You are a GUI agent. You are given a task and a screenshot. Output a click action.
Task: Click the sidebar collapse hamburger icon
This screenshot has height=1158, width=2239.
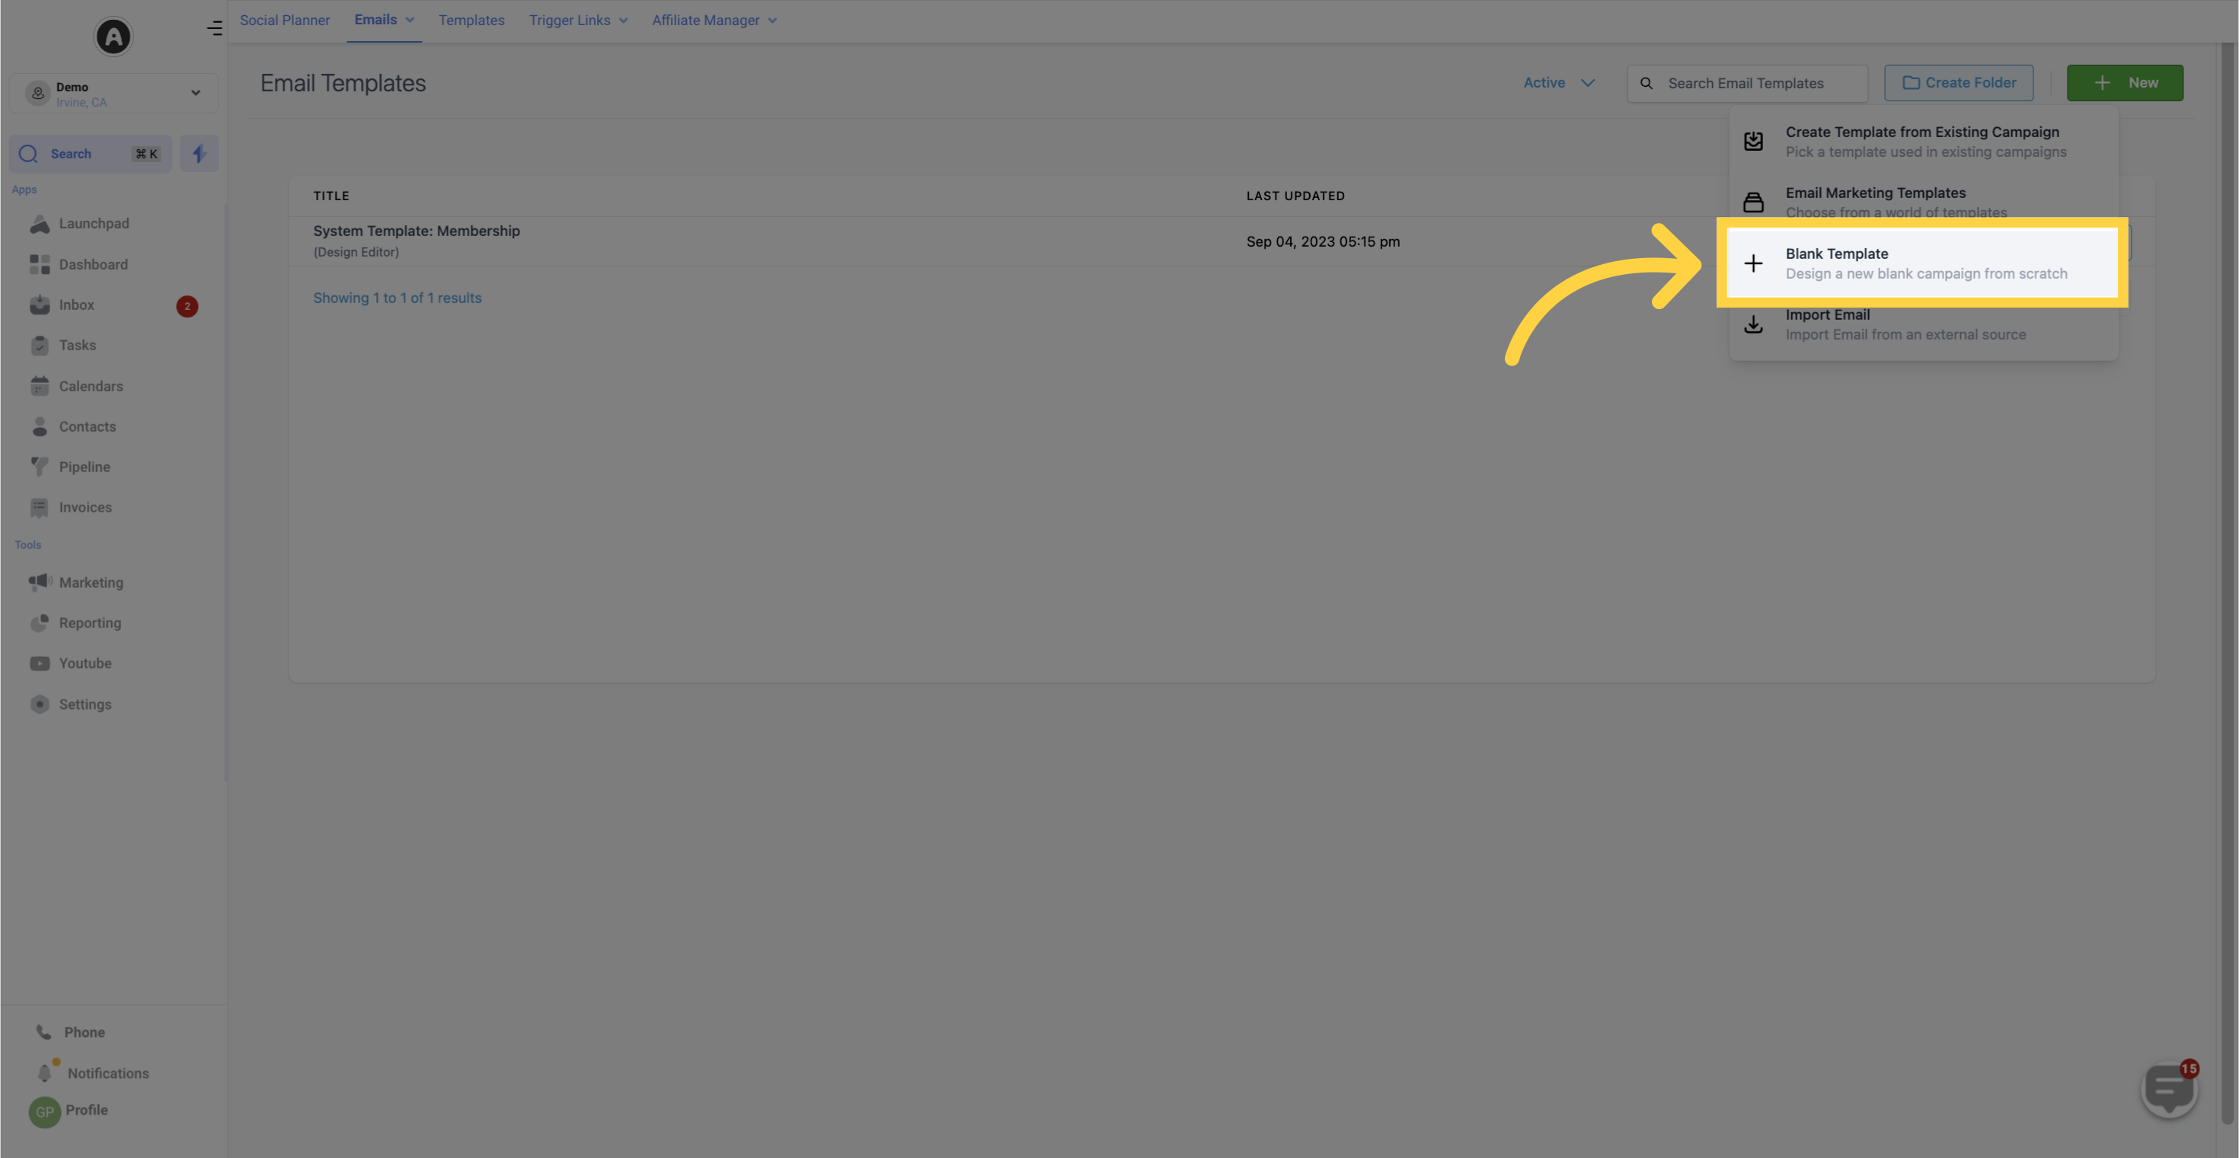click(x=214, y=28)
